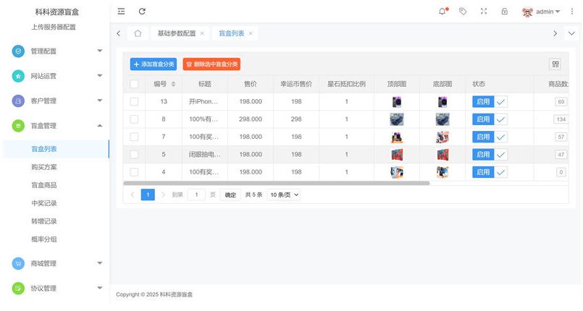
Task: Click the page number input field
Action: [196, 195]
